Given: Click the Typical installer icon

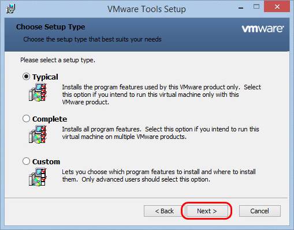Looking at the screenshot, I should pos(38,92).
